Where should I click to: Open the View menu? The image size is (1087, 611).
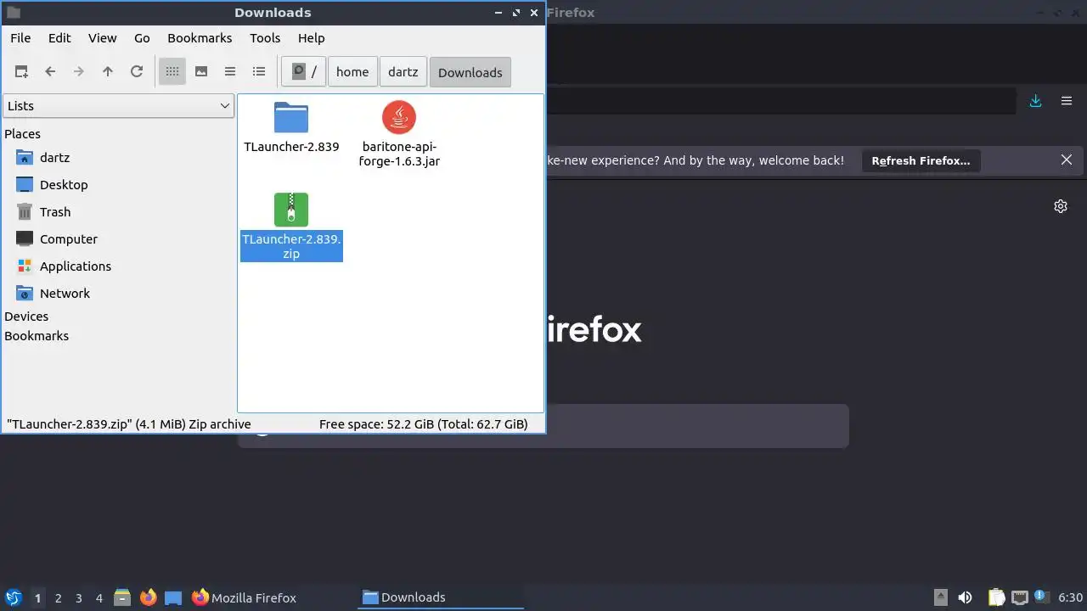(103, 38)
